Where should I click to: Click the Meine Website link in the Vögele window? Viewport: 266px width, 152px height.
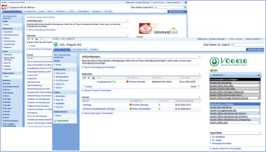point(236,39)
